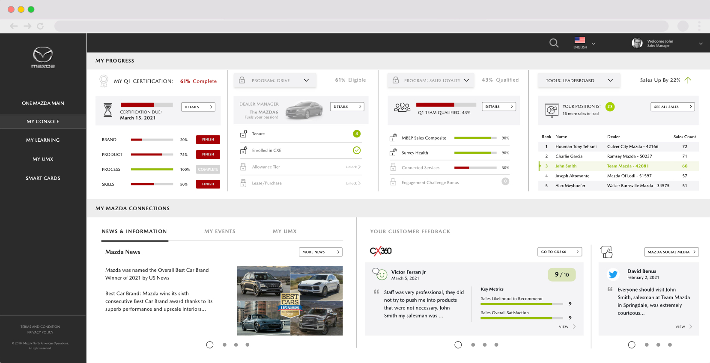
Task: Select fourth Mazda News carousel dot
Action: [248, 345]
